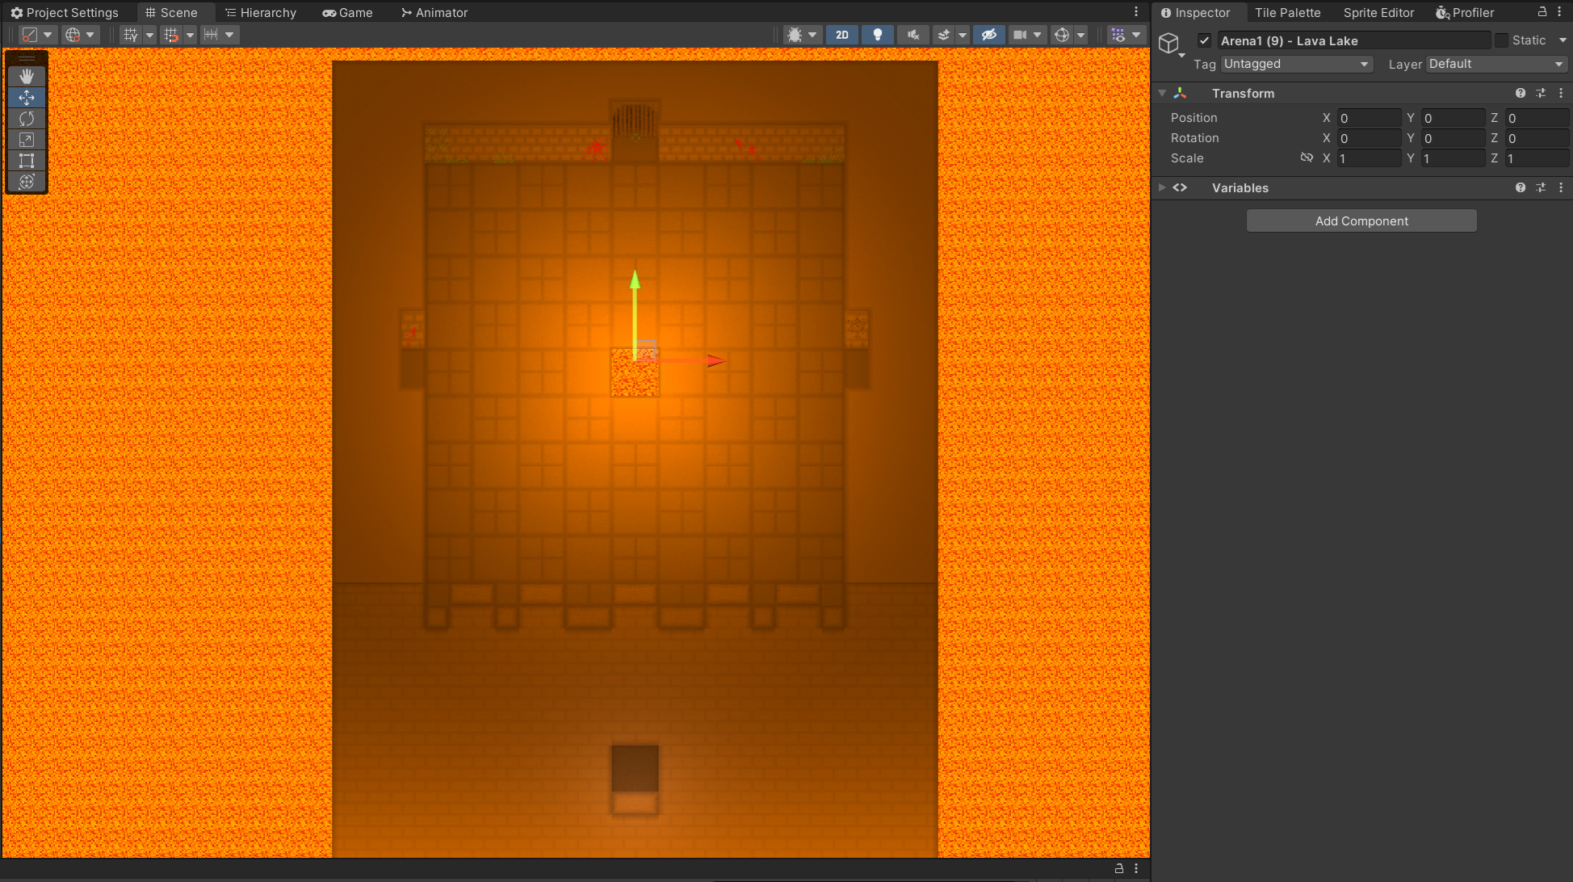Click the Add Component button
This screenshot has height=882, width=1573.
pyautogui.click(x=1361, y=220)
